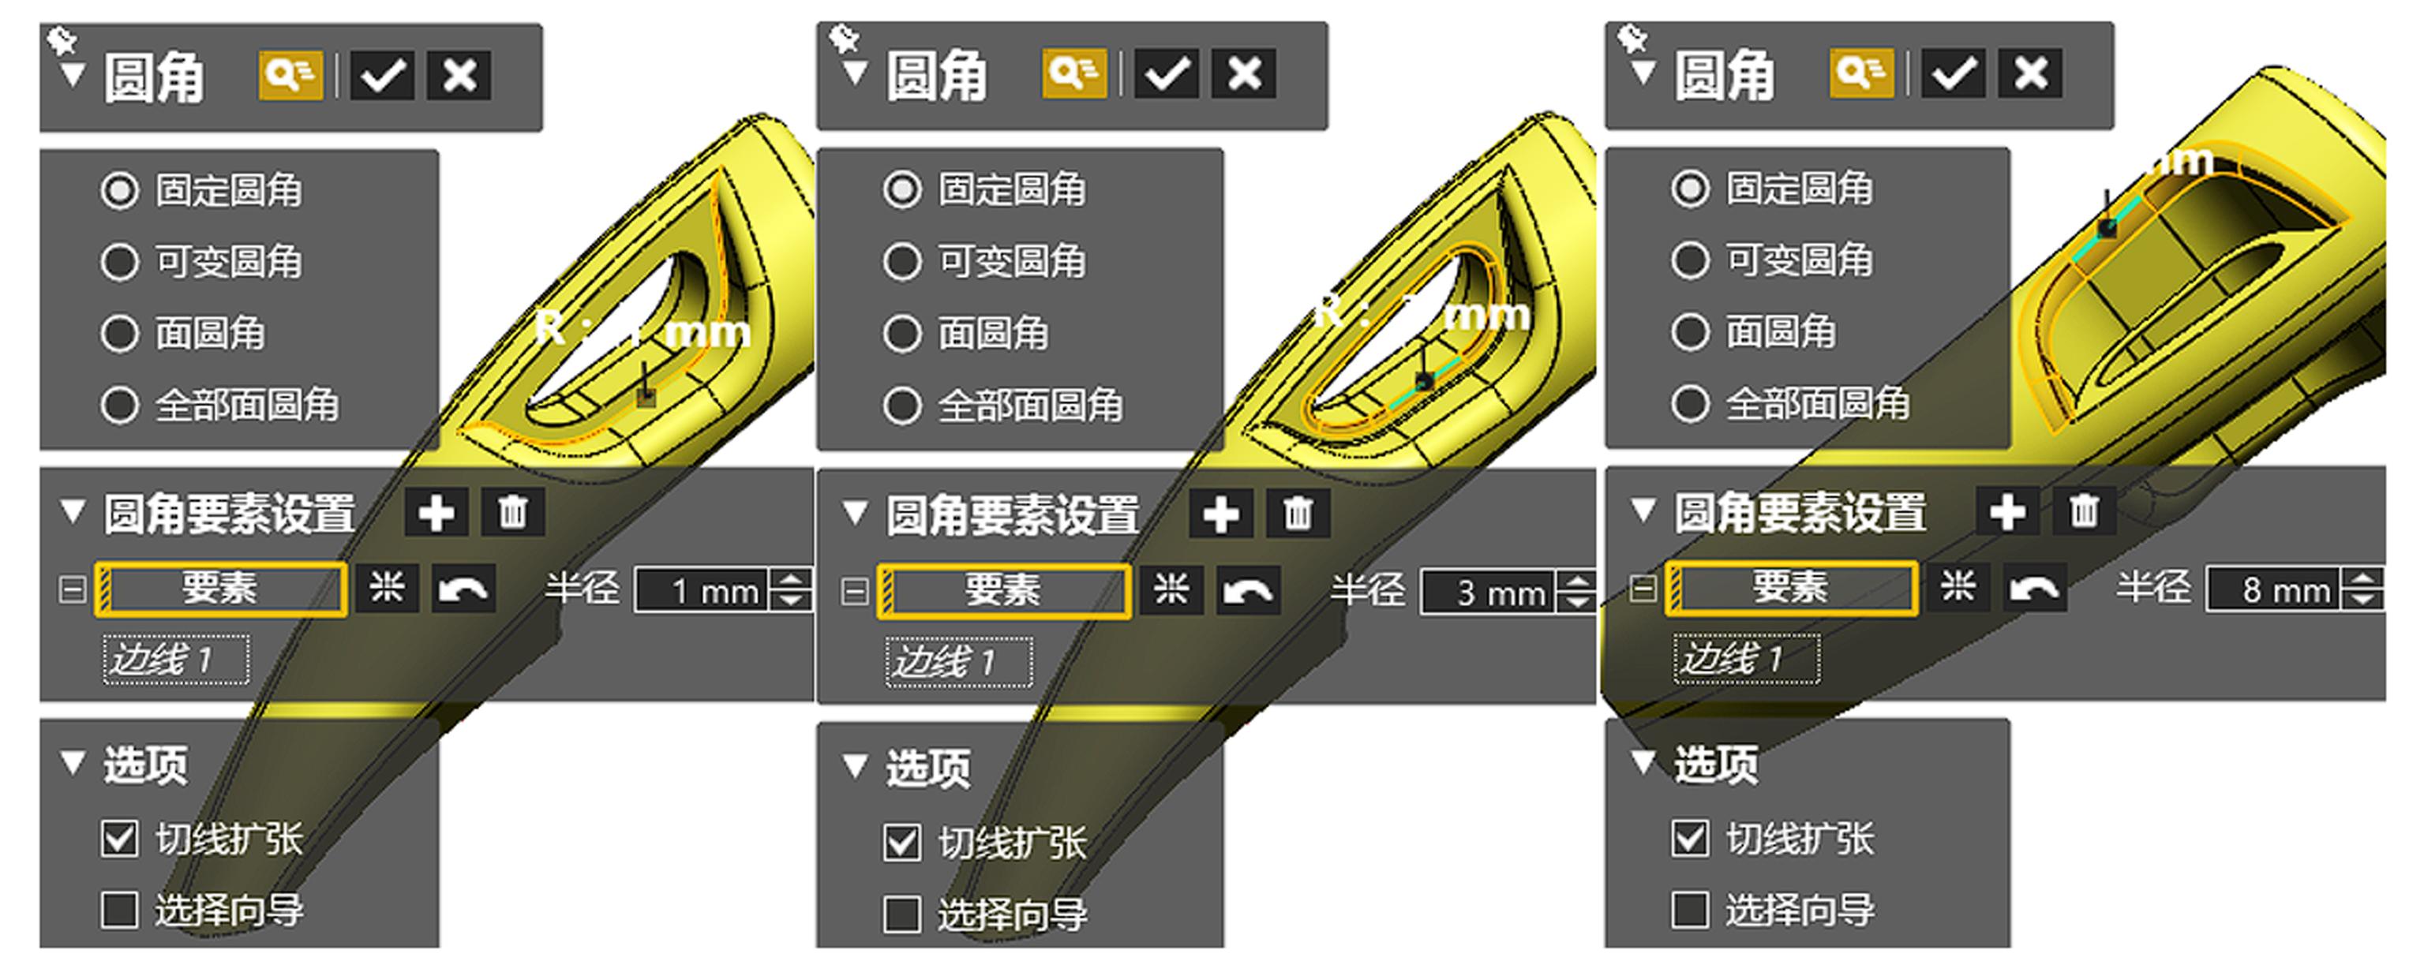Click the asterisk icon beside 要素 in the left panel
2424x976 pixels.
(387, 589)
